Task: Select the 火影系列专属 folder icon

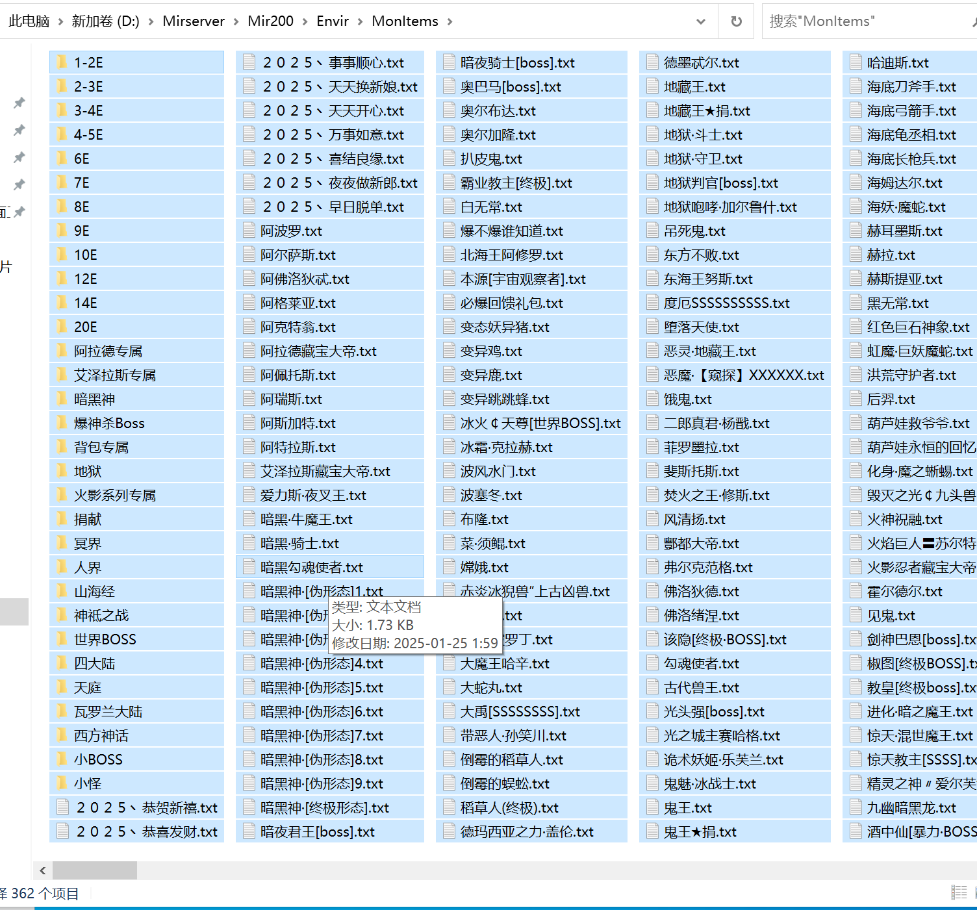Action: pyautogui.click(x=62, y=494)
